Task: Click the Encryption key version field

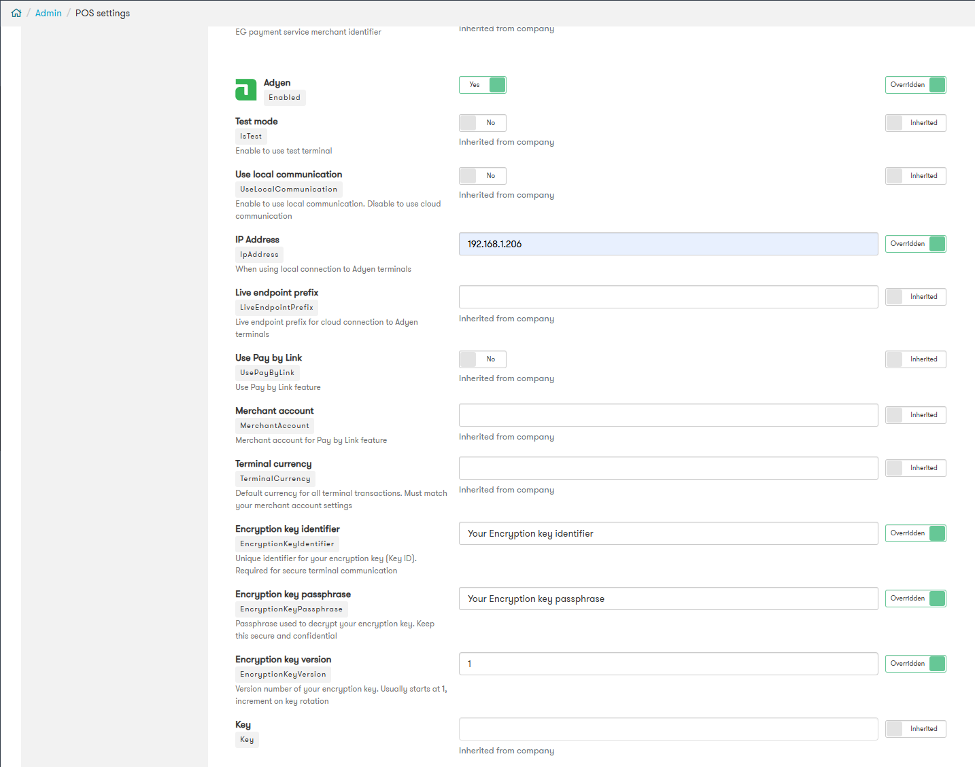Action: 668,664
